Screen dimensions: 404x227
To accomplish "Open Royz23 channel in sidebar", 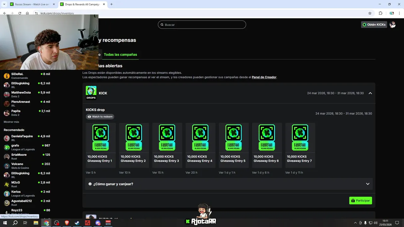I will [x=27, y=211].
